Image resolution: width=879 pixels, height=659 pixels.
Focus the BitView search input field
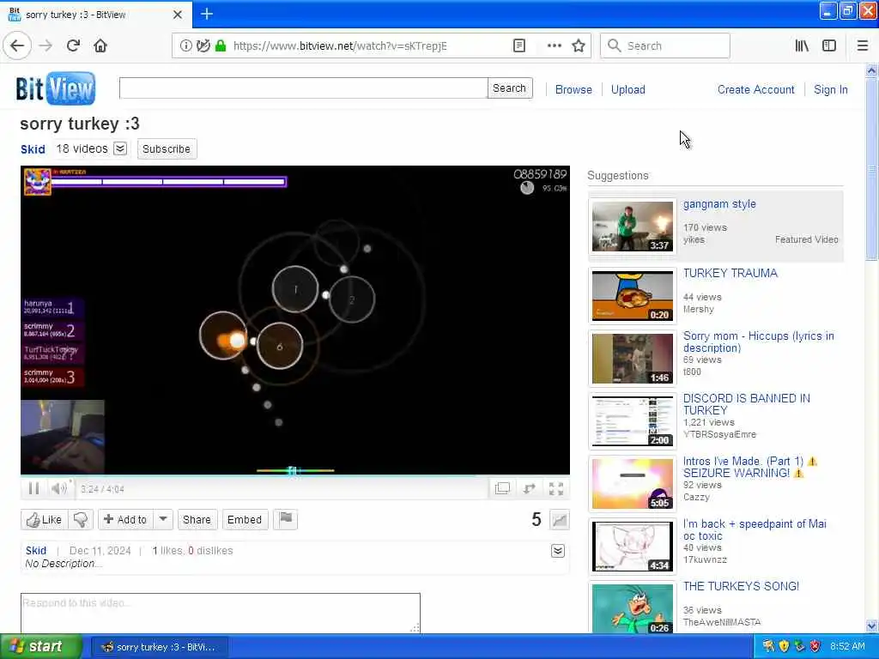pyautogui.click(x=303, y=88)
